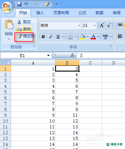Toggle italic formatting
Screen dimensions: 125x149
pos(51,37)
